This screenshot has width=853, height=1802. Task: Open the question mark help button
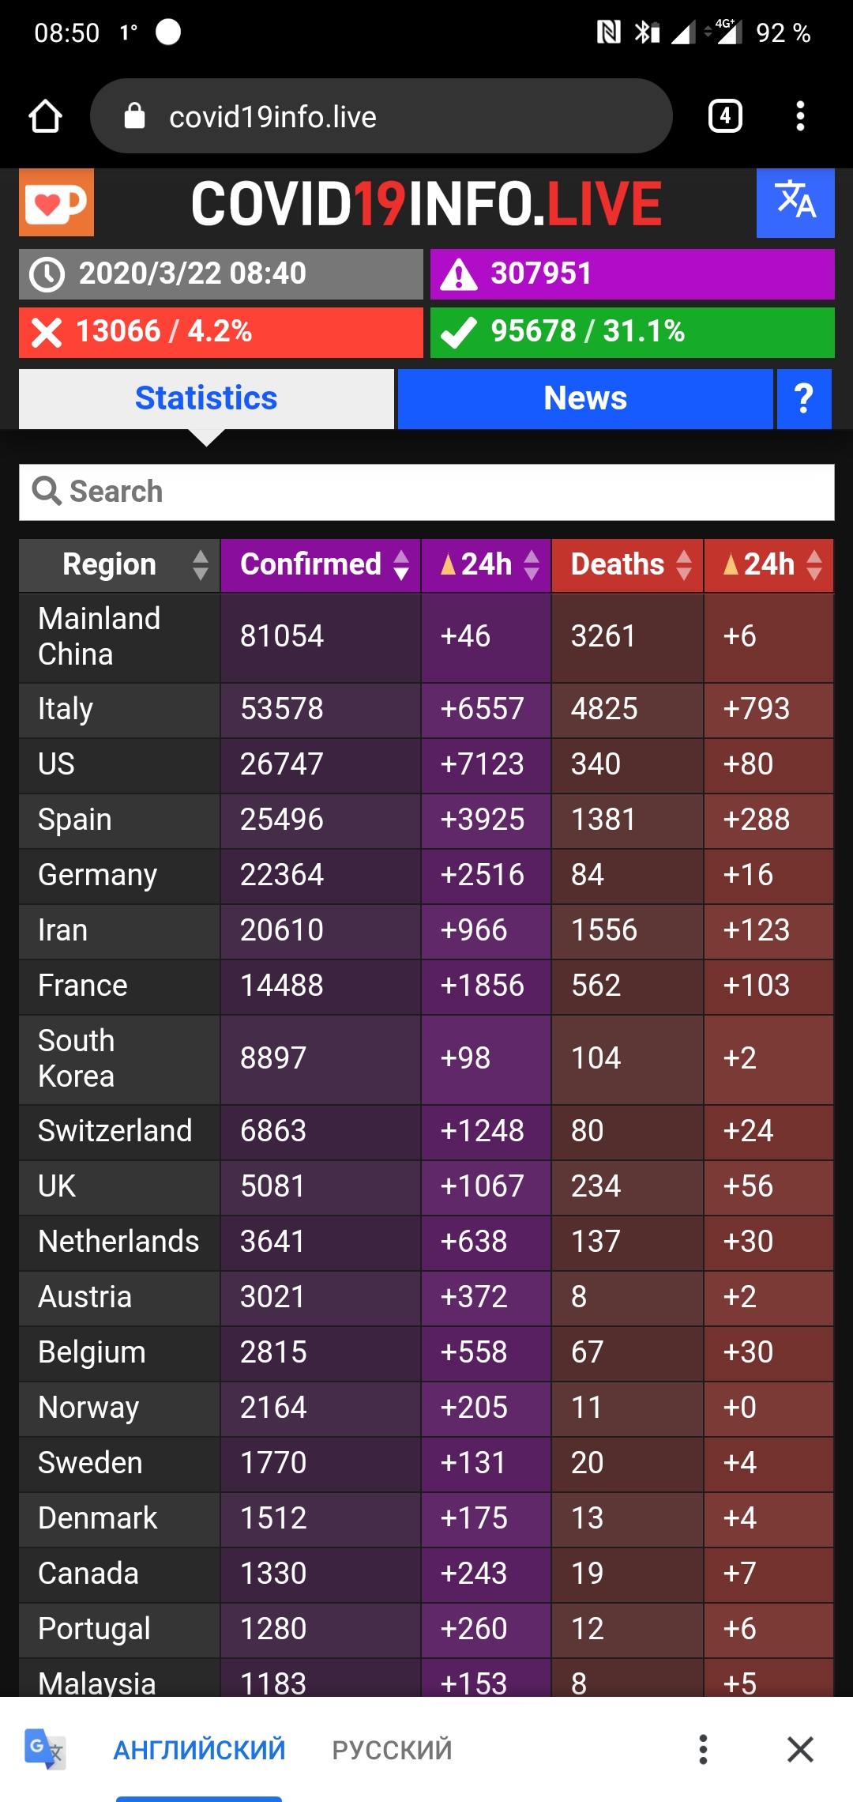(x=803, y=398)
